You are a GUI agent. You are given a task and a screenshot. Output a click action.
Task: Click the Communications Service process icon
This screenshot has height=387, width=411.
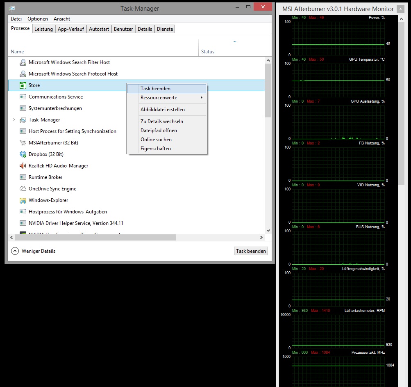[x=23, y=97]
